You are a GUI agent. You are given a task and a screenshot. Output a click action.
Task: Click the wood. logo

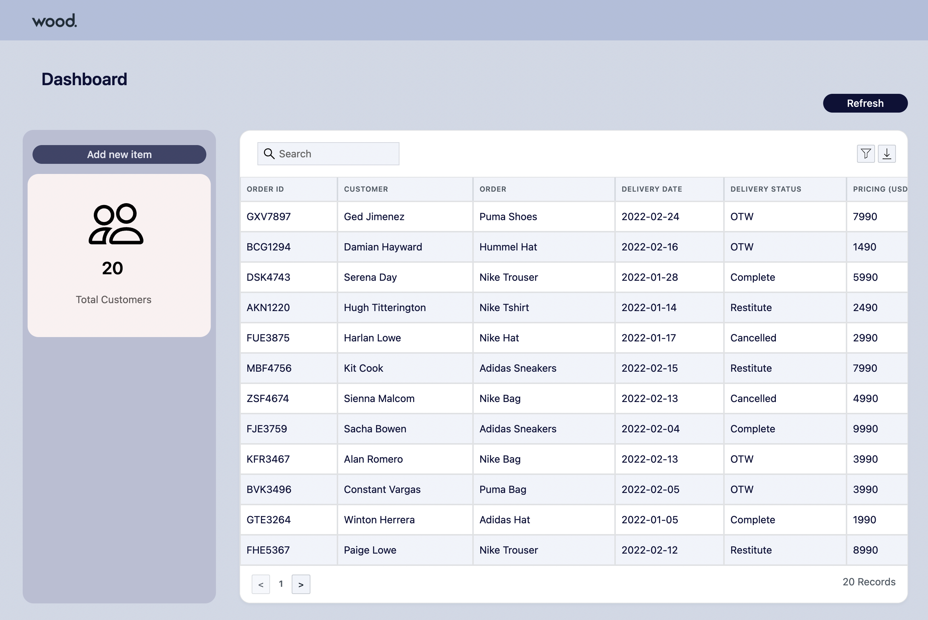pos(54,21)
